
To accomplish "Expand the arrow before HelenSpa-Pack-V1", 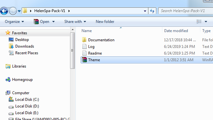I will click(31, 11).
